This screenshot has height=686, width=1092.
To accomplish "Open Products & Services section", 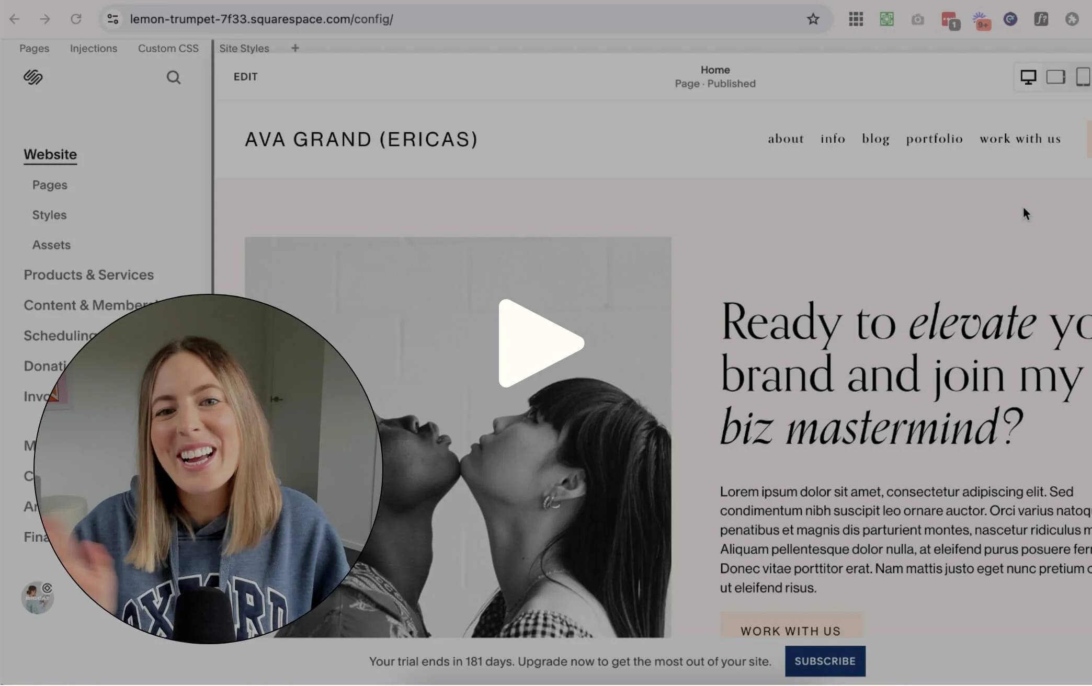I will tap(88, 275).
